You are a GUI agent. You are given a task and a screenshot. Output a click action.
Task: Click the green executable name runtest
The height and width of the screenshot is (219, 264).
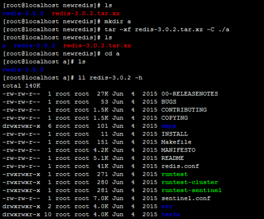click(175, 174)
